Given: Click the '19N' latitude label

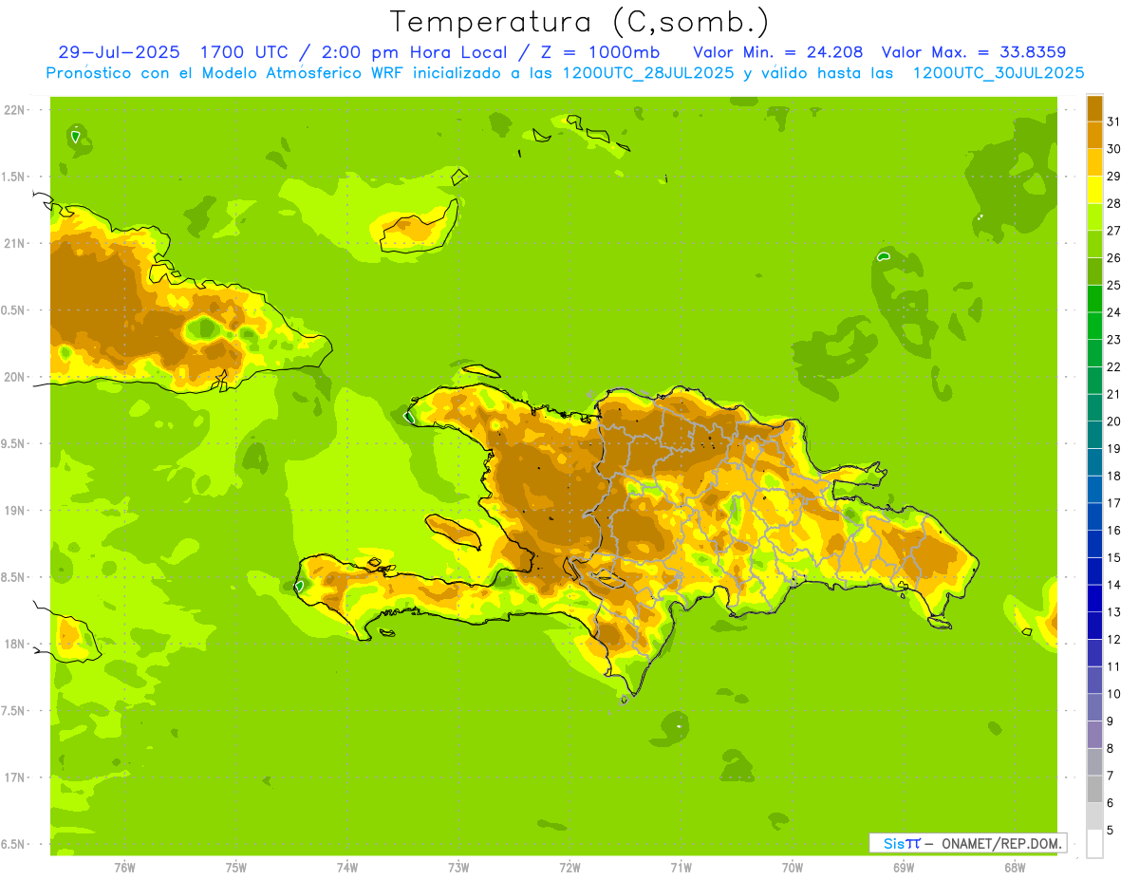Looking at the screenshot, I should pyautogui.click(x=13, y=511).
